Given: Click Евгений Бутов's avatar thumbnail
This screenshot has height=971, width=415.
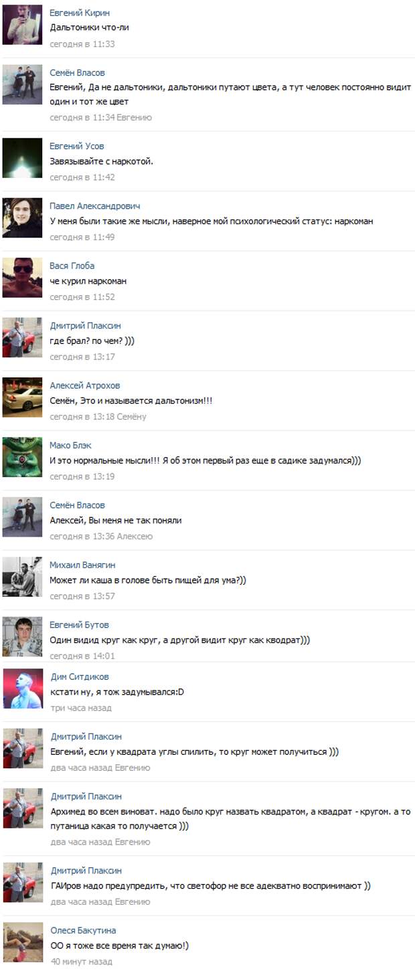Looking at the screenshot, I should 22,636.
